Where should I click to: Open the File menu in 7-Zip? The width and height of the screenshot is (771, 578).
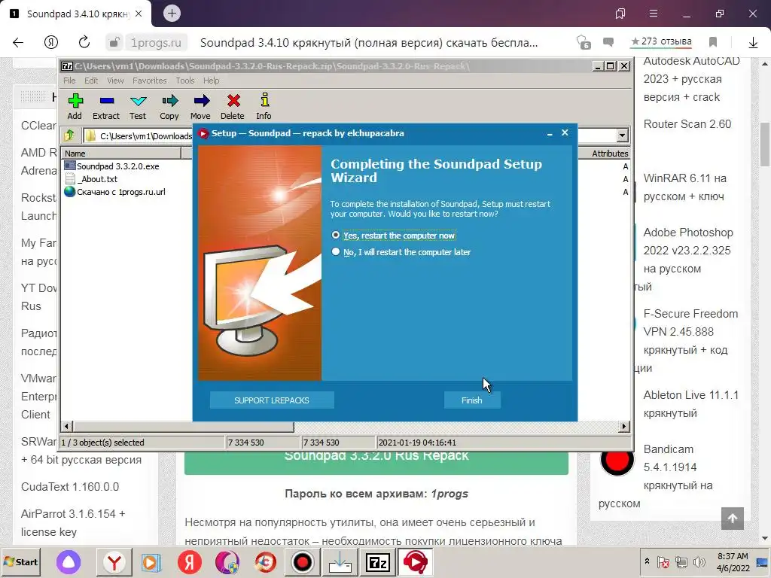coord(69,81)
